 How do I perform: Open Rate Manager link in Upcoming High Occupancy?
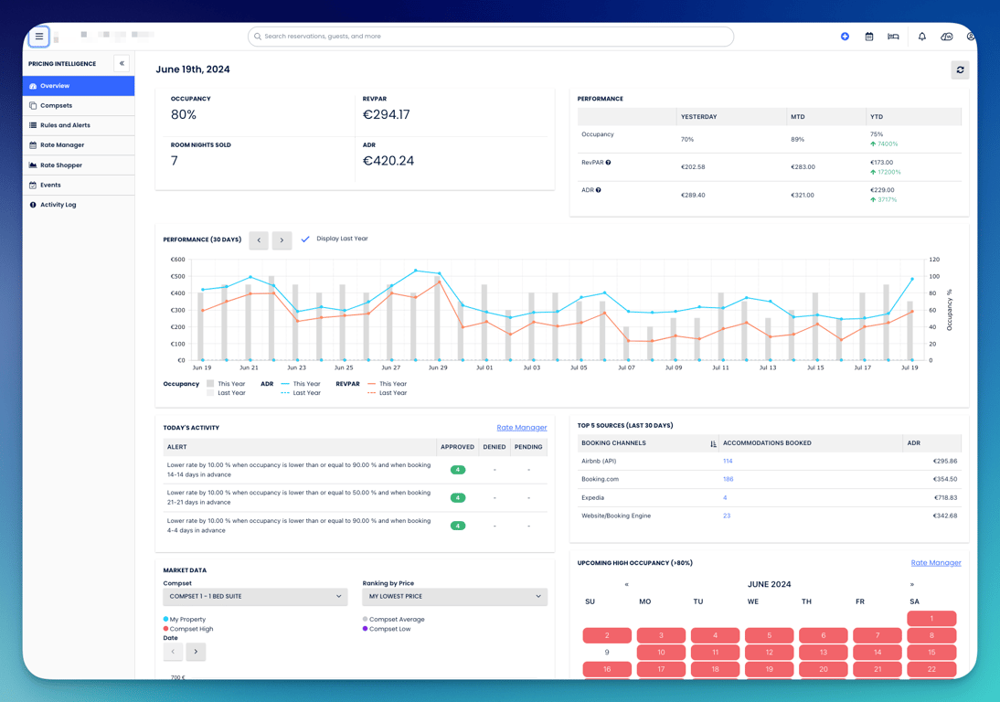pyautogui.click(x=936, y=563)
